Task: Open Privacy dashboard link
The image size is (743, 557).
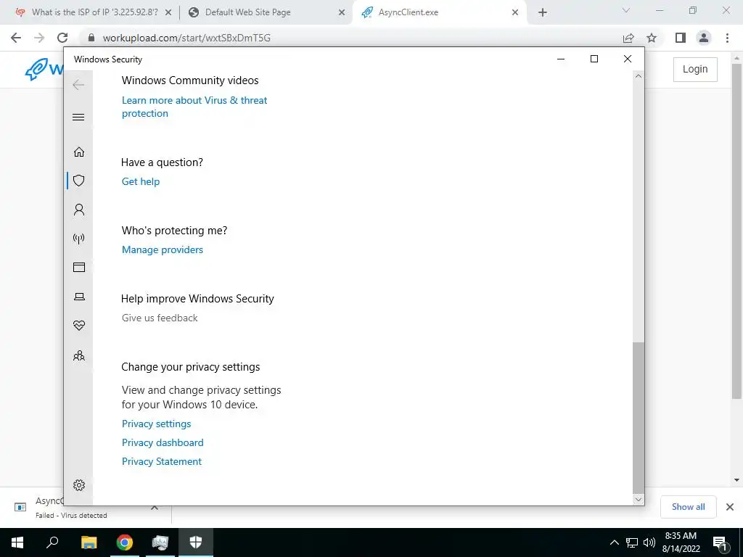Action: point(163,442)
